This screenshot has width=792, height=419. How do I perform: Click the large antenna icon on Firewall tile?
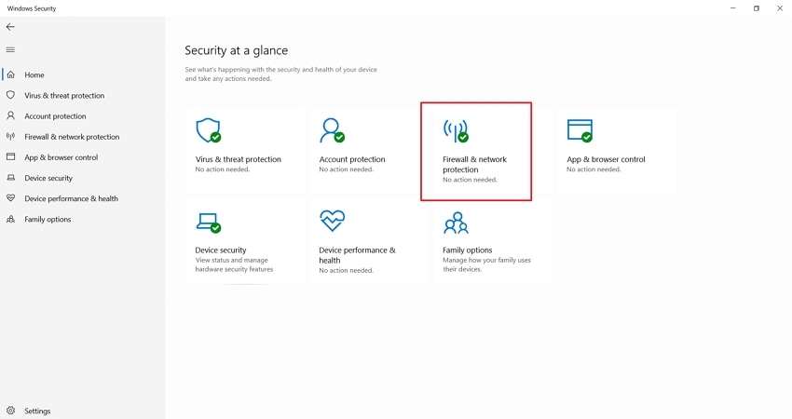click(x=456, y=130)
